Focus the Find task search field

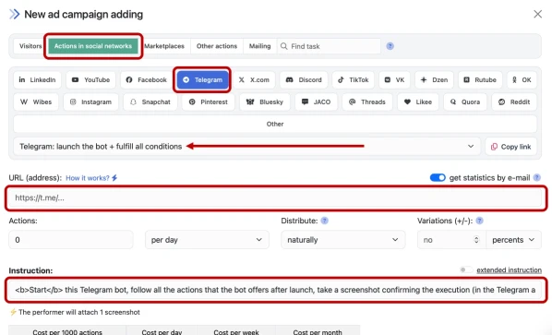(x=330, y=46)
